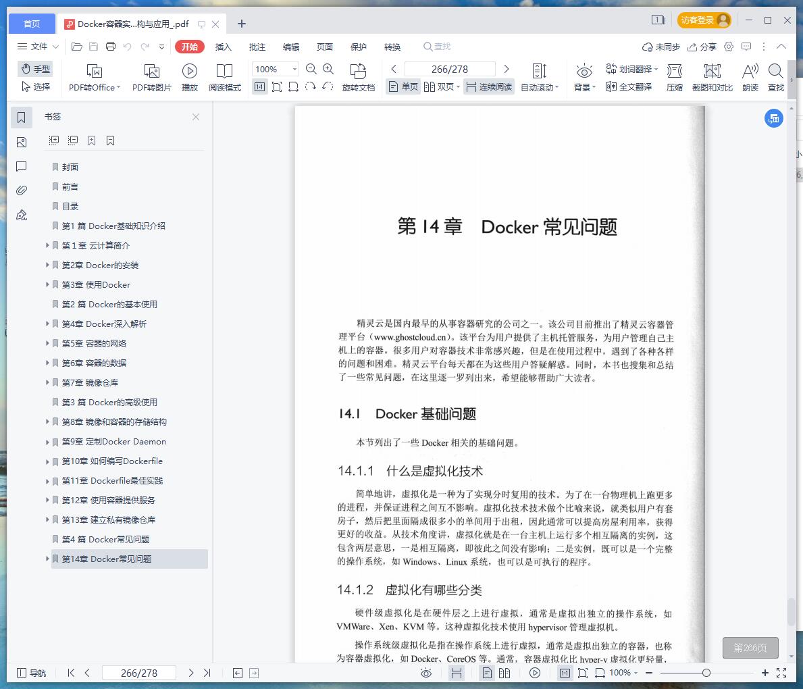
Task: Expand 第1章 云计算简介 bookmark
Action: 47,245
